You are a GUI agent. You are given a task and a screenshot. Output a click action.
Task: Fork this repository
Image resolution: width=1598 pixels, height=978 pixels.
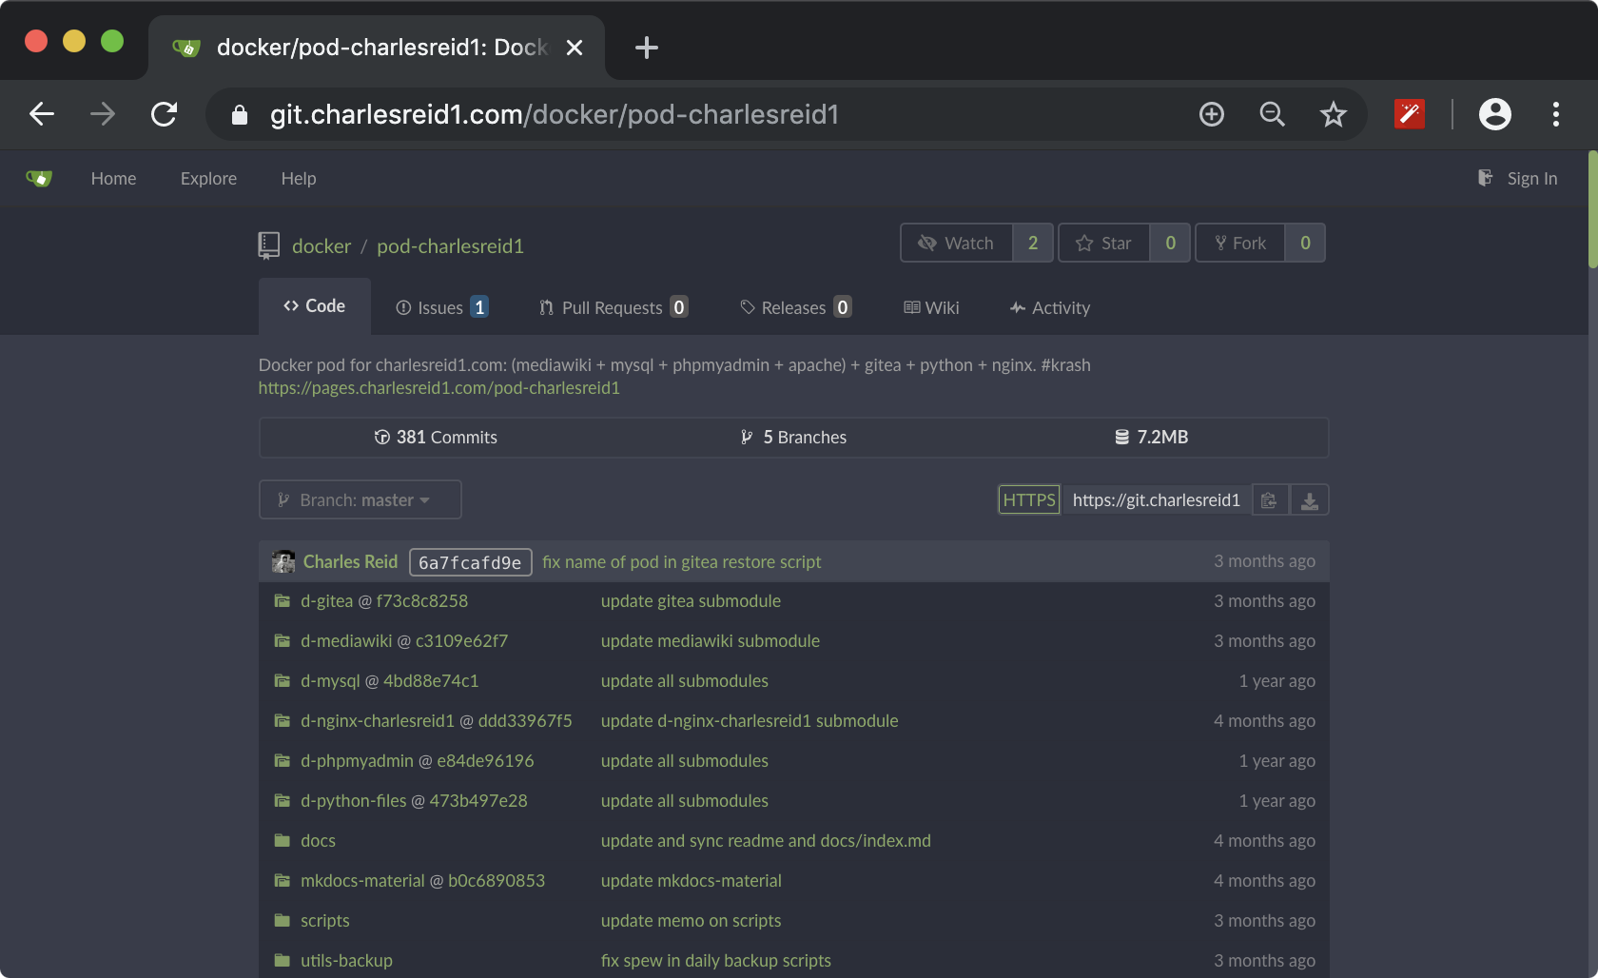[x=1240, y=243]
